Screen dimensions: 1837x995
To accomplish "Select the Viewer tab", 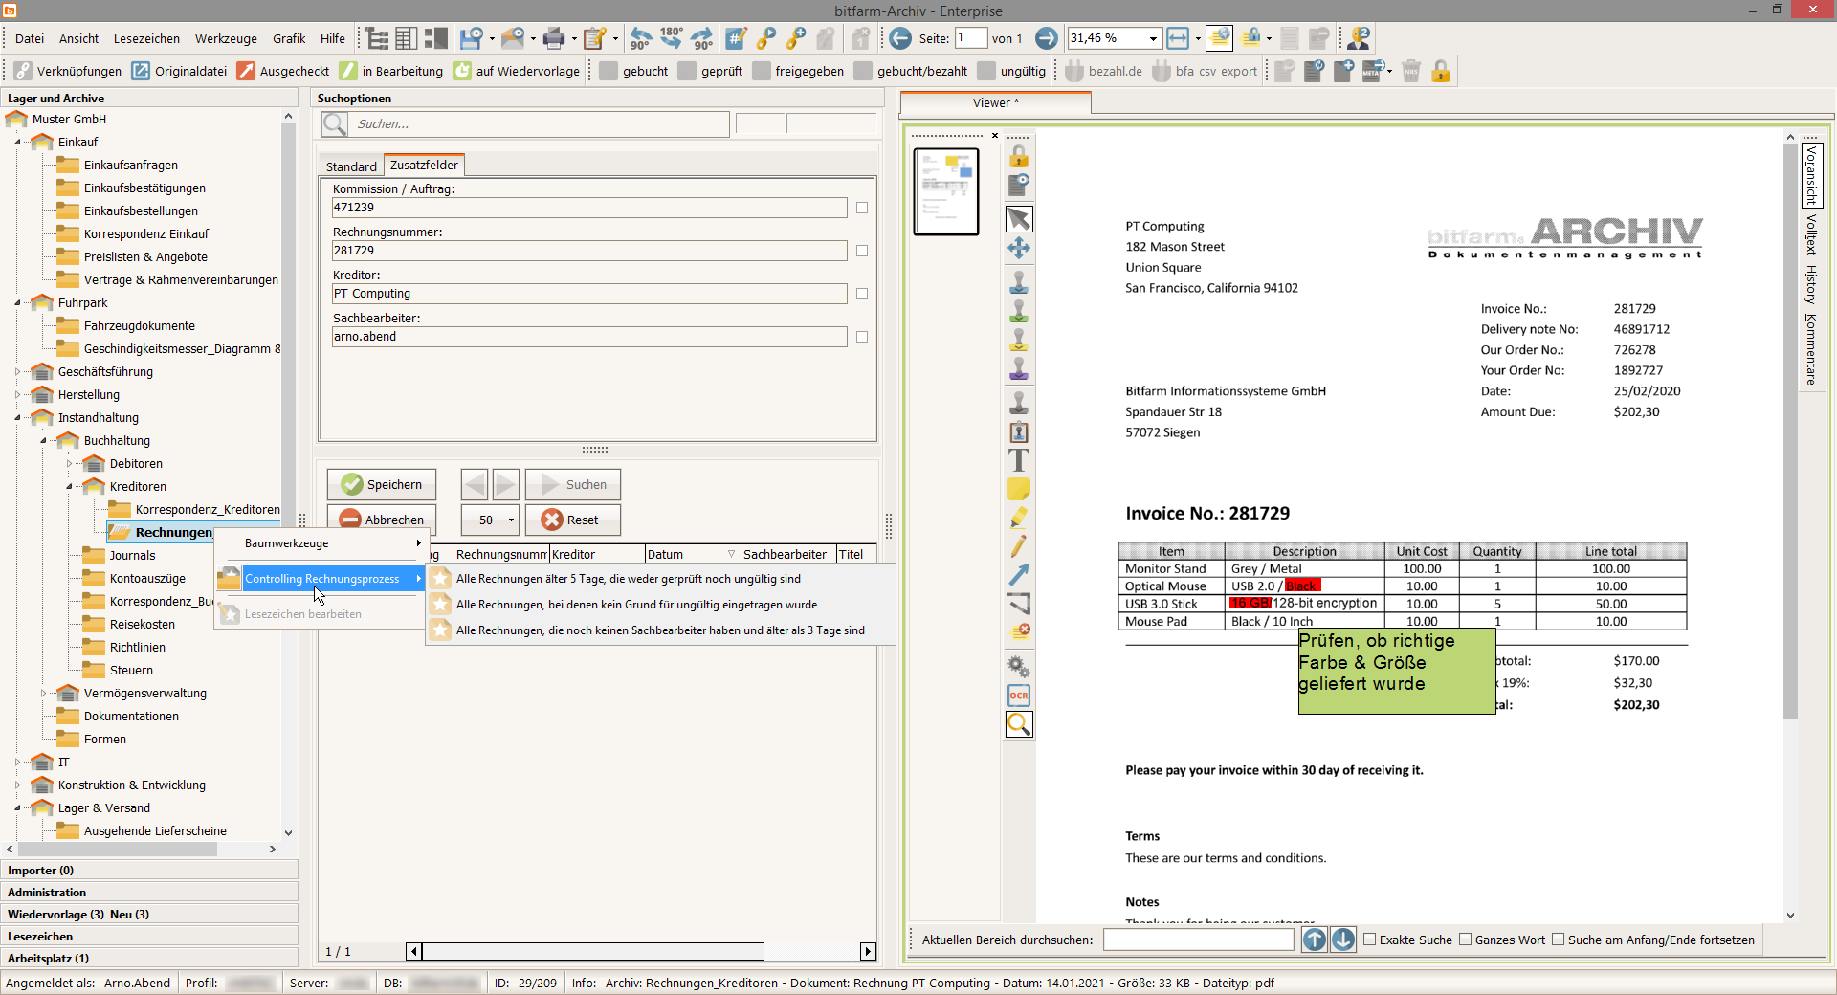I will point(995,102).
